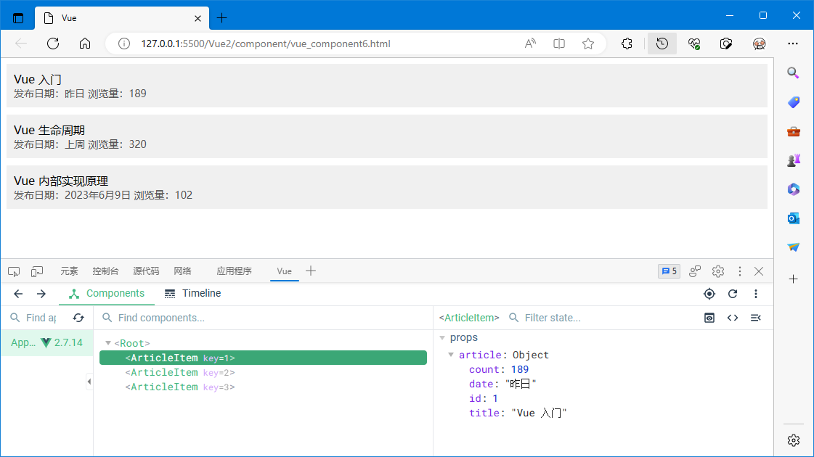Open the profile avatar icon
This screenshot has width=814, height=457.
759,44
